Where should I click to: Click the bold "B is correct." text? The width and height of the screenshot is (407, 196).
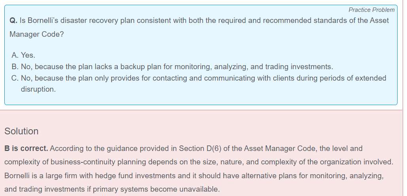click(26, 149)
